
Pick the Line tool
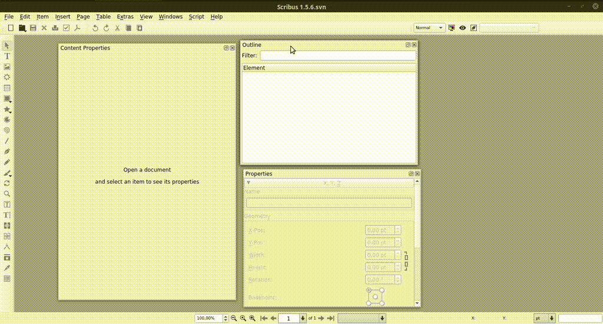[x=7, y=141]
